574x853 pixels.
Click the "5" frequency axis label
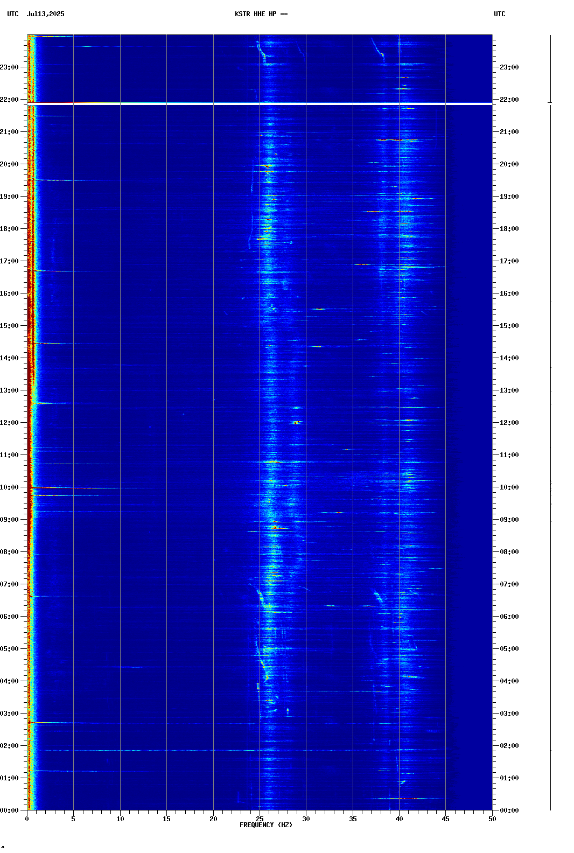[x=73, y=819]
